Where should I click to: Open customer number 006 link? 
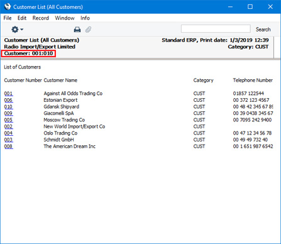point(8,100)
